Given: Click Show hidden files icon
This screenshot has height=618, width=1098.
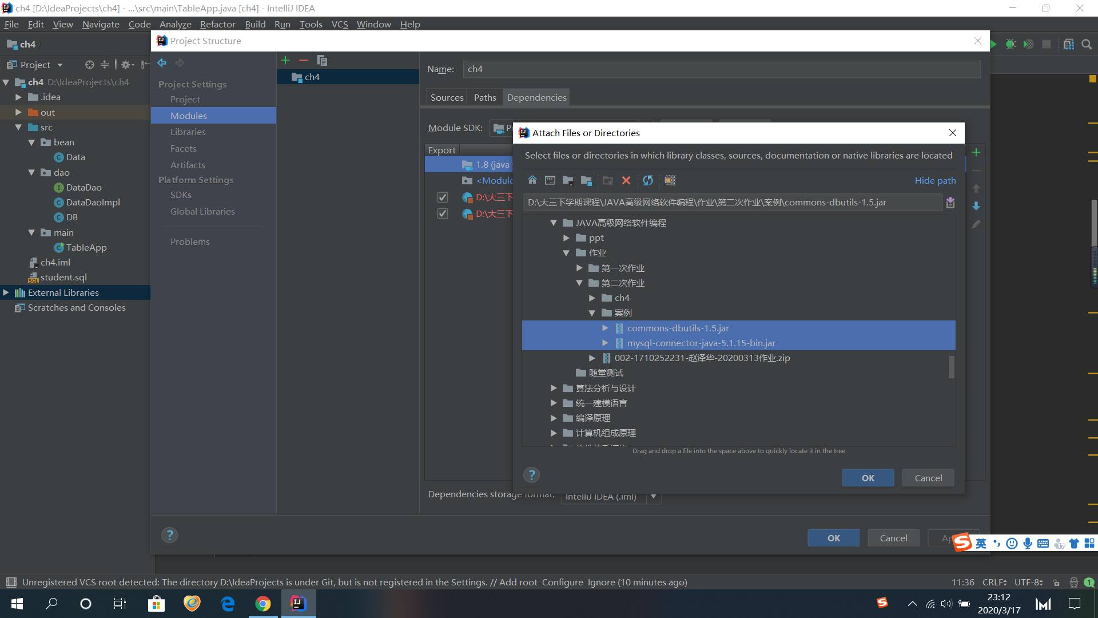Looking at the screenshot, I should [x=670, y=180].
